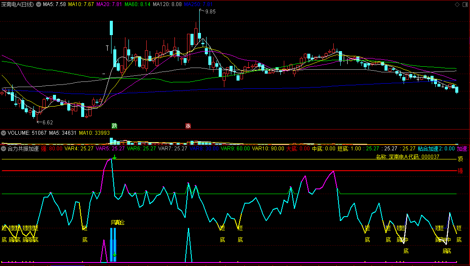Select the 深南电A(日线) chart title

click(17, 4)
